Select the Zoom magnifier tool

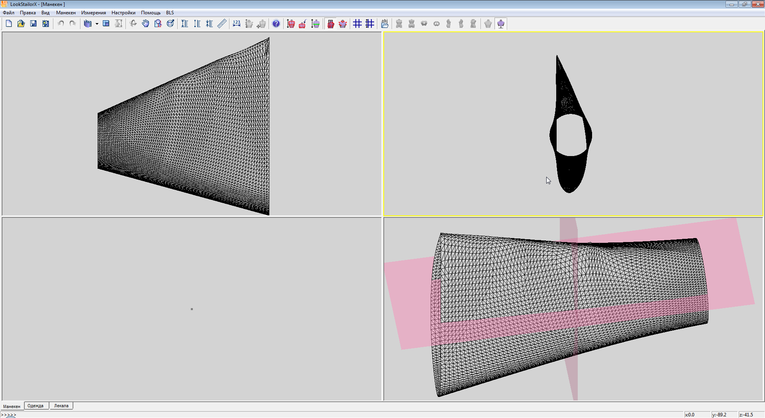coord(158,24)
